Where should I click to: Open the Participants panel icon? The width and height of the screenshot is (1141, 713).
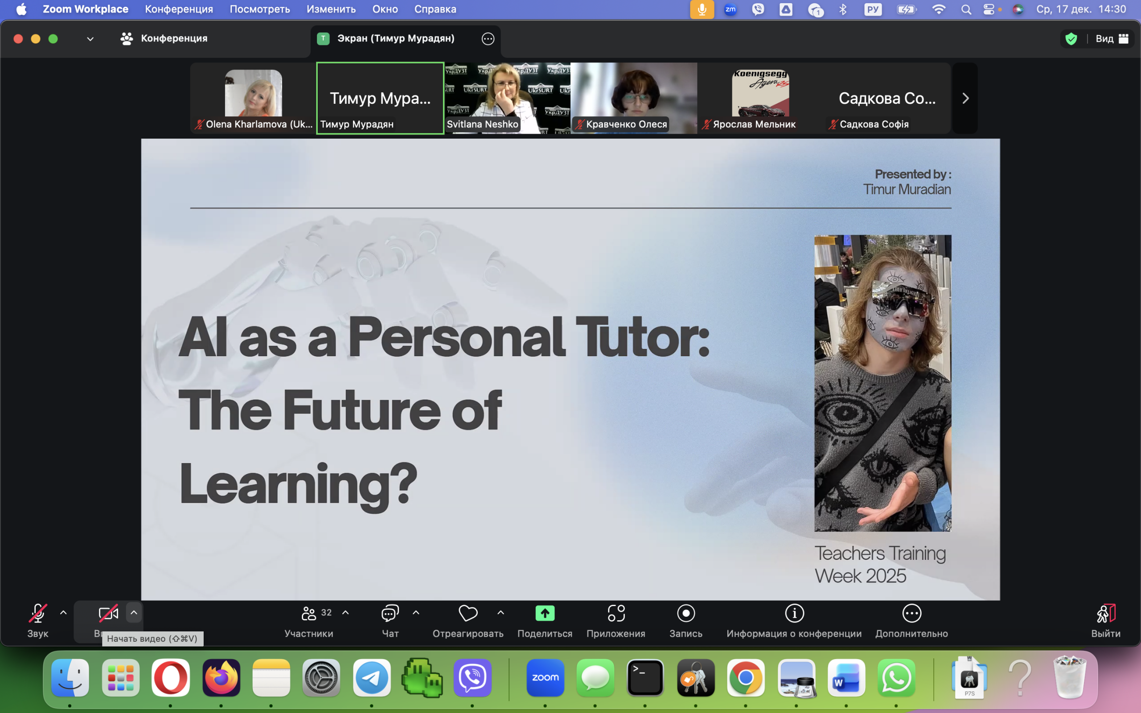(x=309, y=613)
